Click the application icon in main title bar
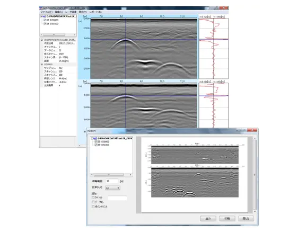297x233 pixels. (41, 8)
